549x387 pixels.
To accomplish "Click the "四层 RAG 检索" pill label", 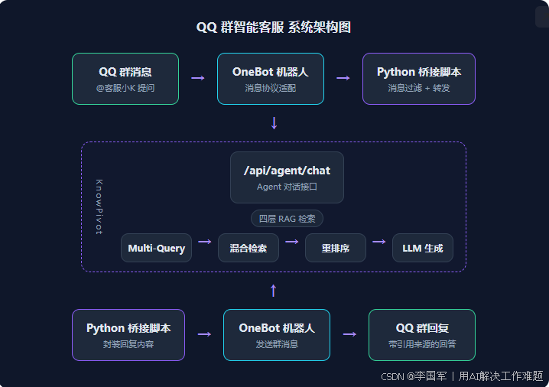I will point(287,219).
